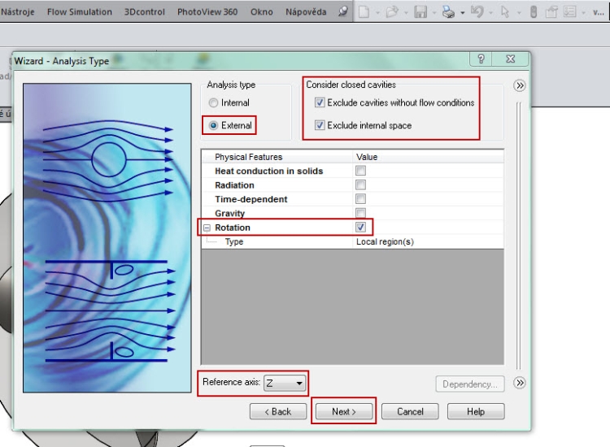Click the Print icon
This screenshot has width=610, height=447.
tap(448, 12)
